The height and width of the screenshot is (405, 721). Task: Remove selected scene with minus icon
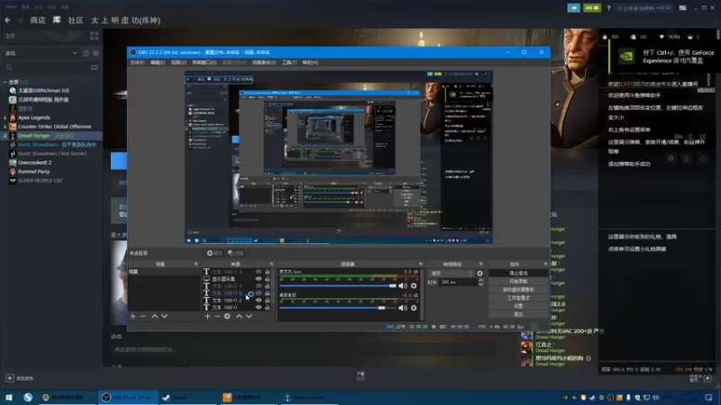(142, 316)
